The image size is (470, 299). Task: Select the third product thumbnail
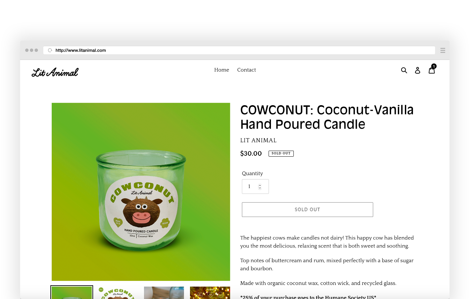click(164, 293)
